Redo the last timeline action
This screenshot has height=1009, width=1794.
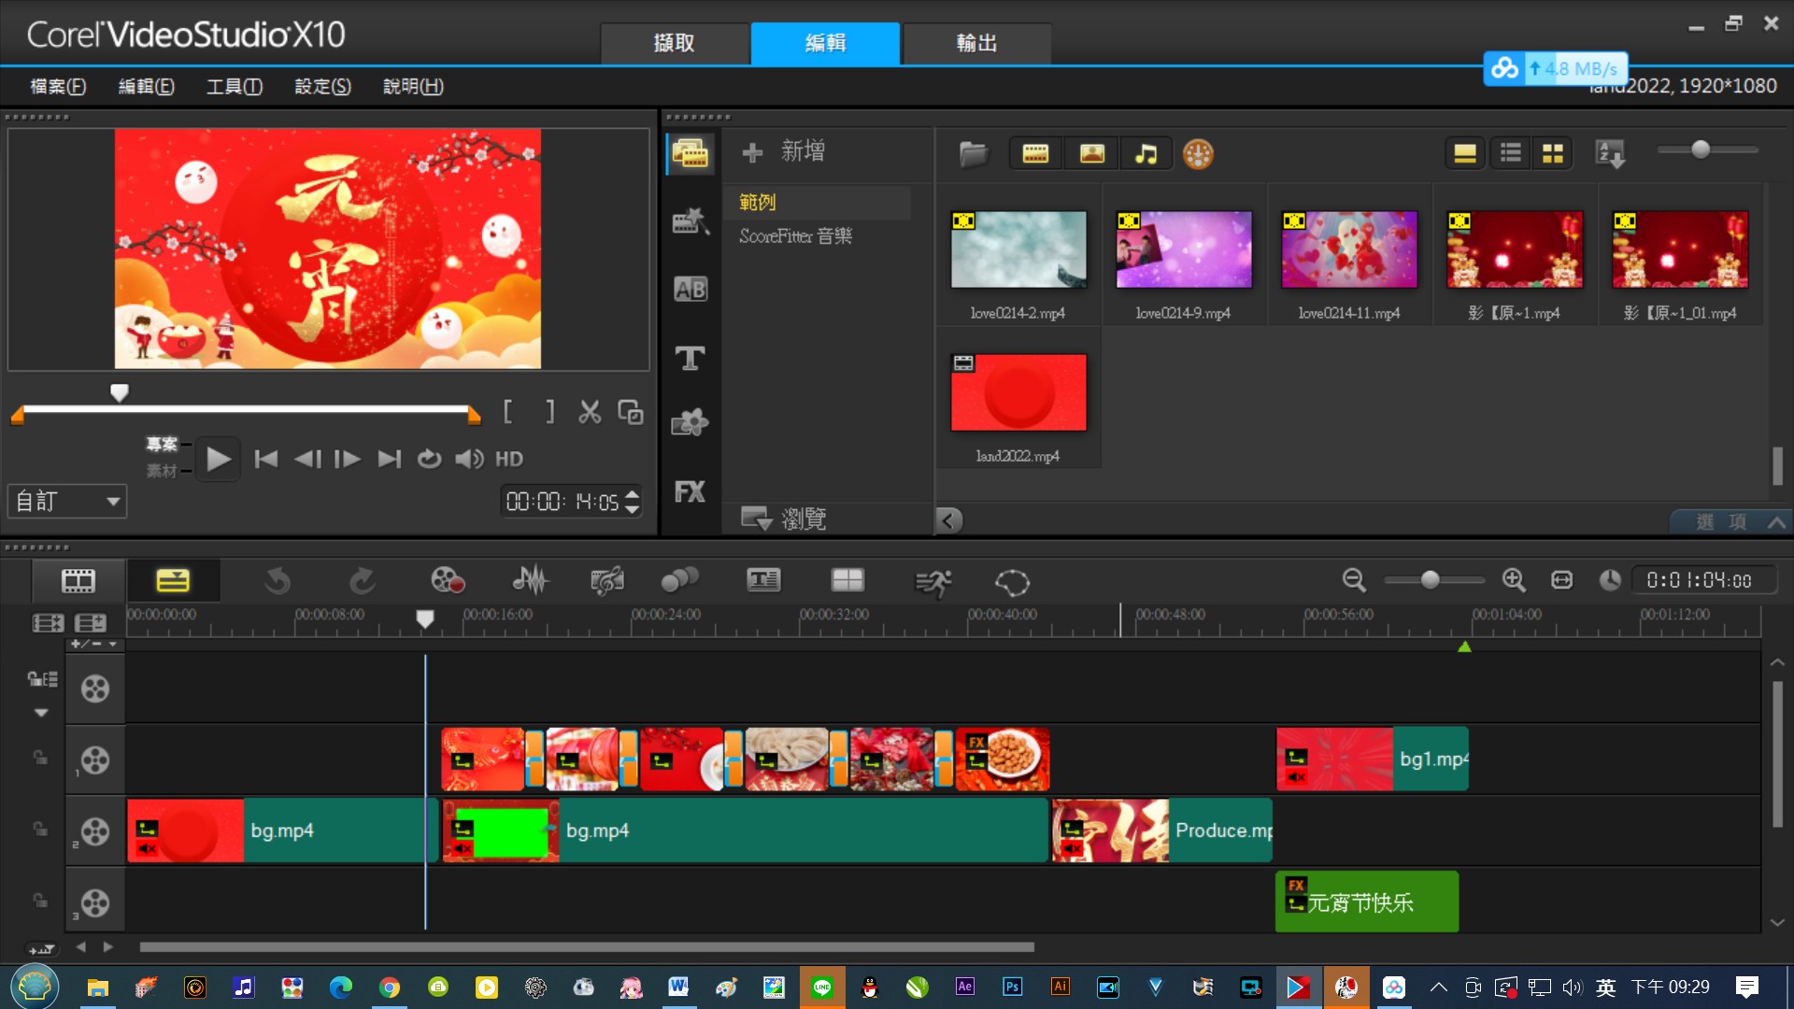[362, 581]
